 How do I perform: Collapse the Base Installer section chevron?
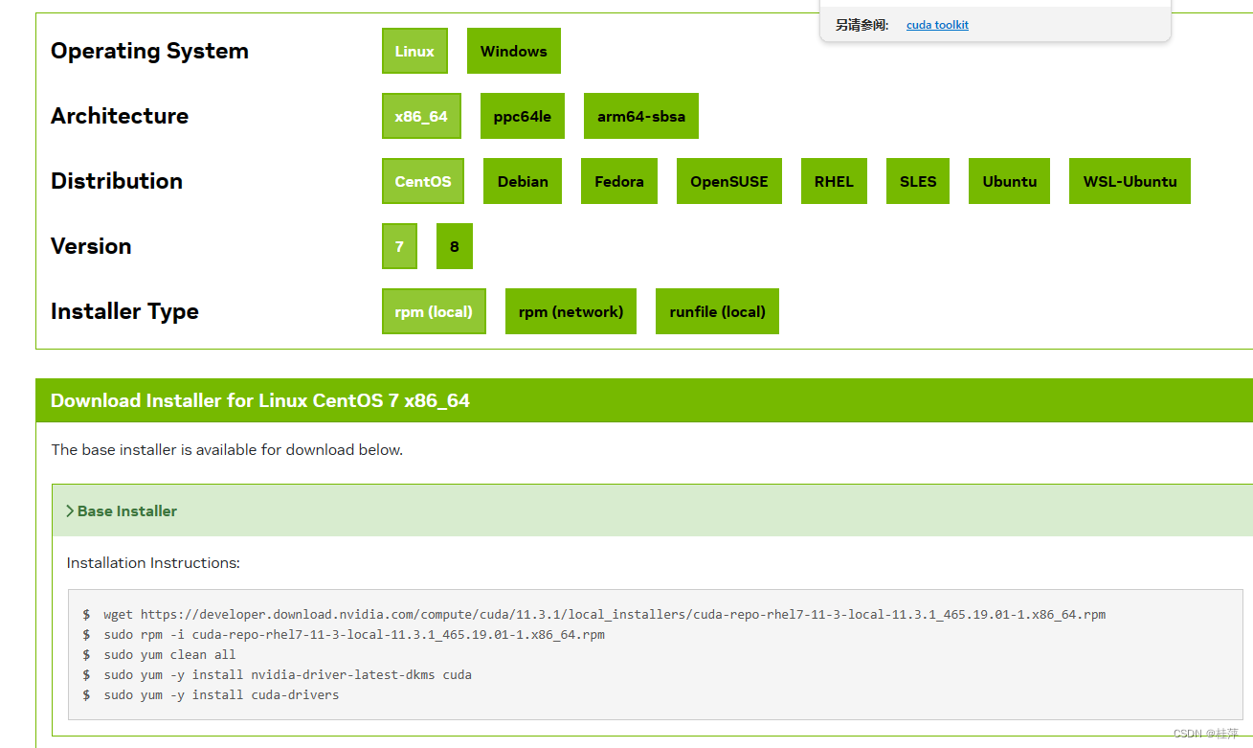(70, 510)
